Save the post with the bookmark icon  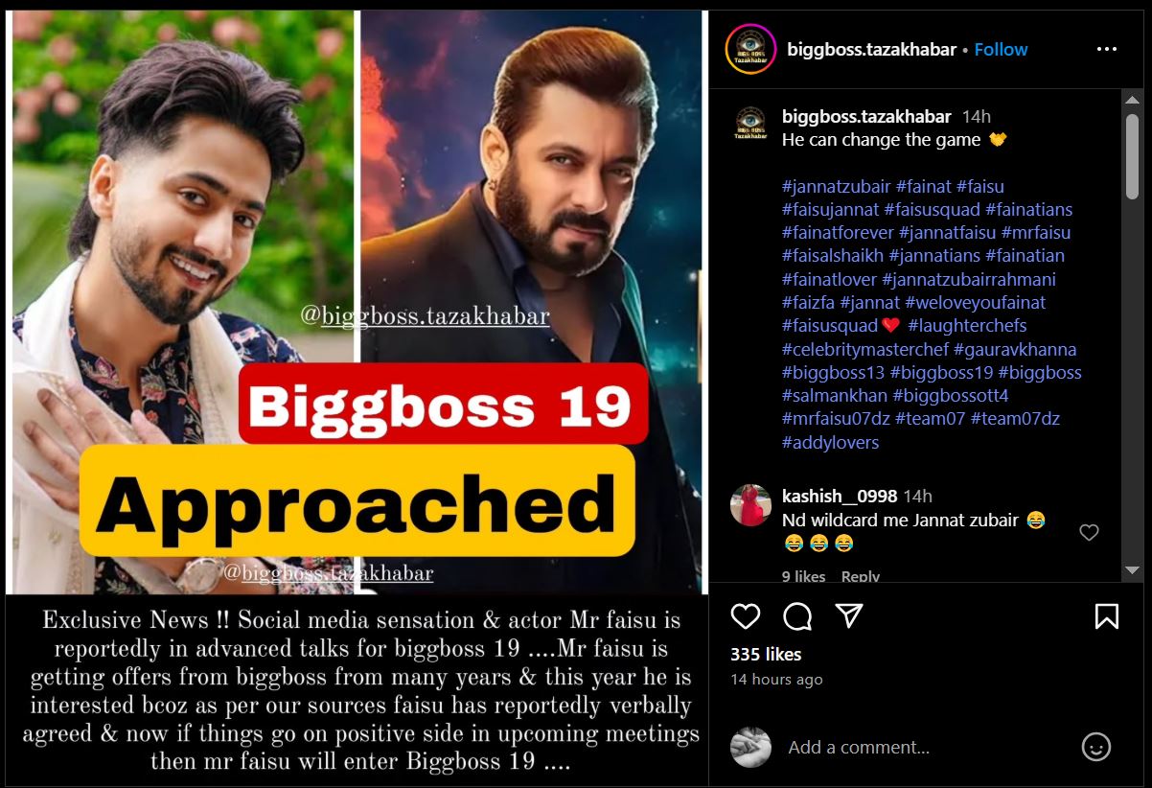[x=1106, y=615]
